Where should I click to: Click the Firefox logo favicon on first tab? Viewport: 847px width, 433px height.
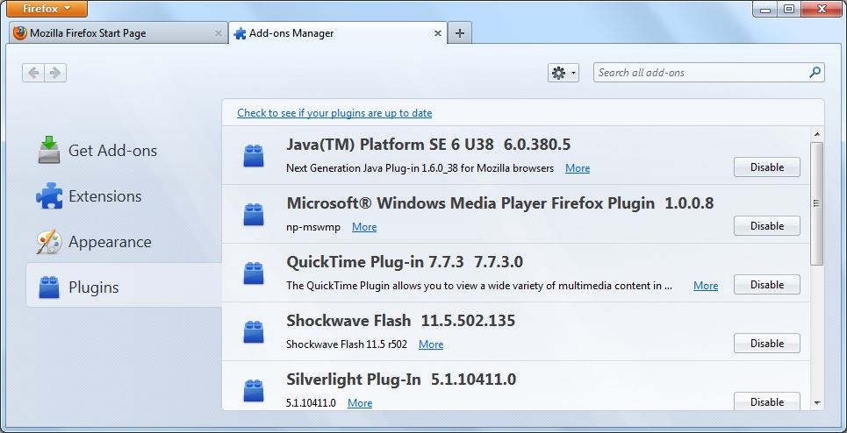pos(20,33)
